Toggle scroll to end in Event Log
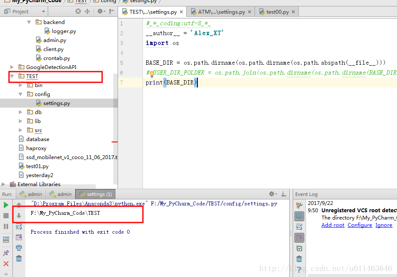397x277 pixels. pyautogui.click(x=299, y=238)
